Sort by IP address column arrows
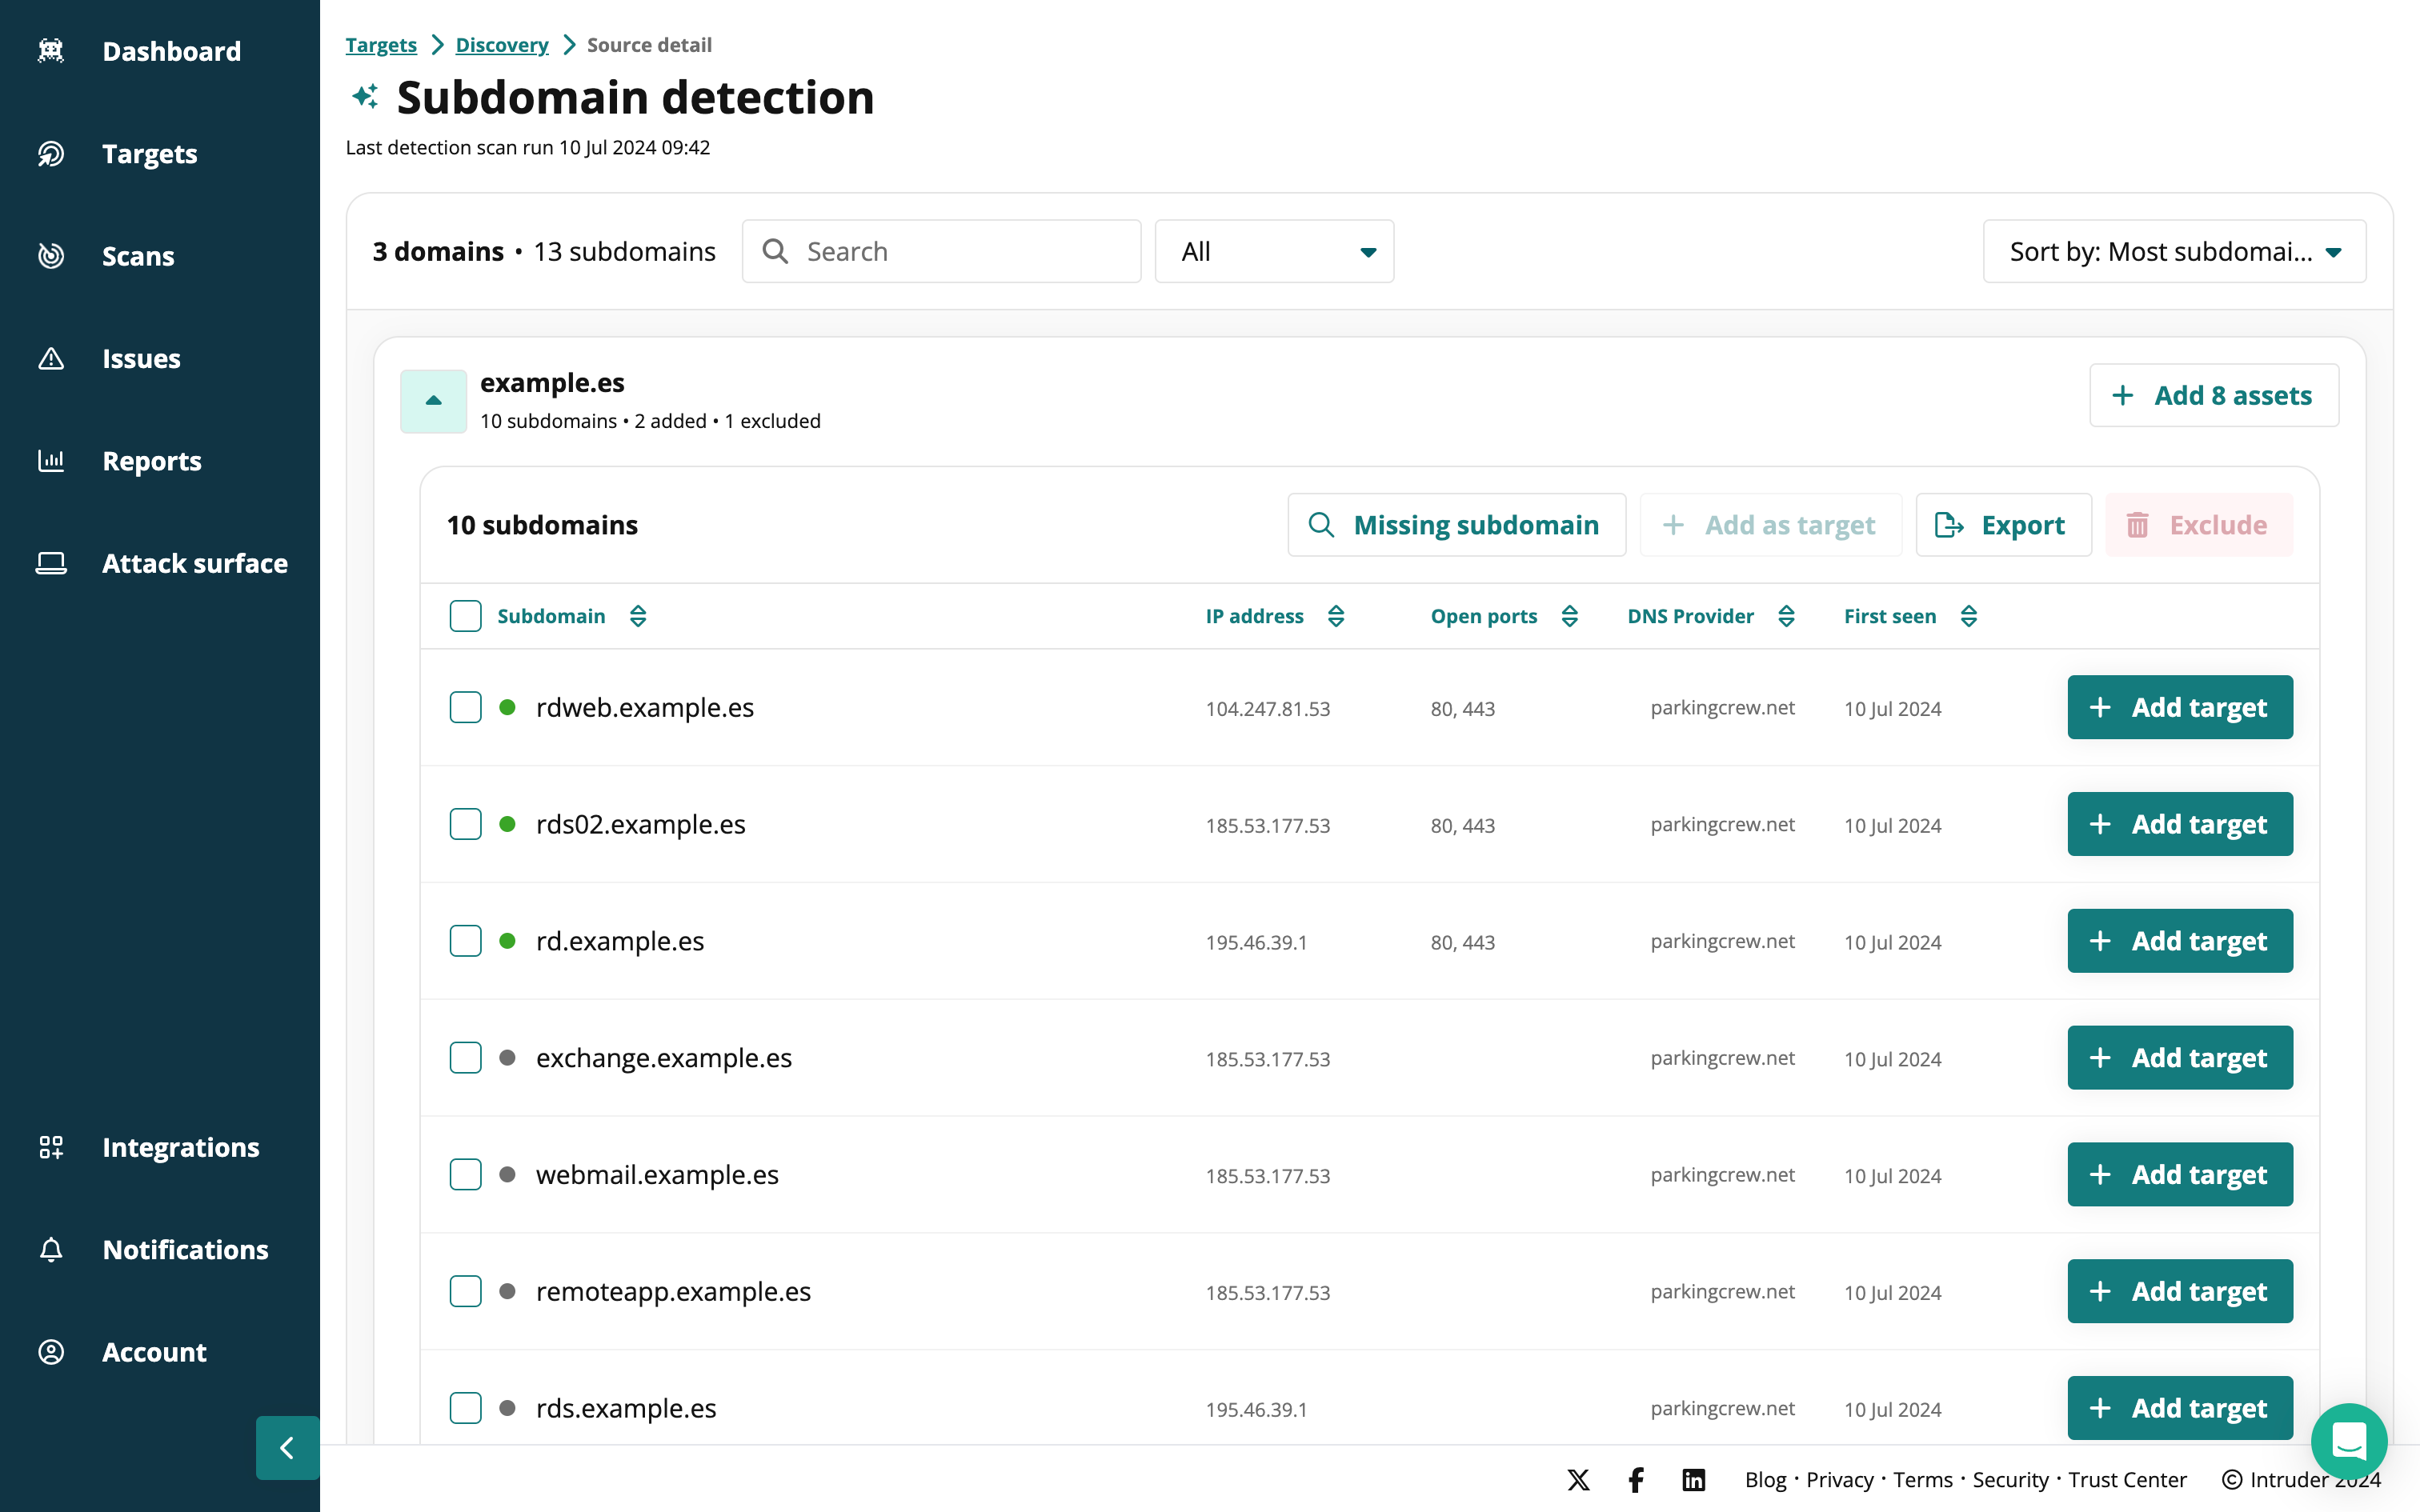 (x=1336, y=616)
